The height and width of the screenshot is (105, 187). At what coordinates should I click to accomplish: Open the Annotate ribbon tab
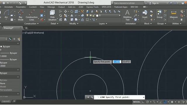8,7
